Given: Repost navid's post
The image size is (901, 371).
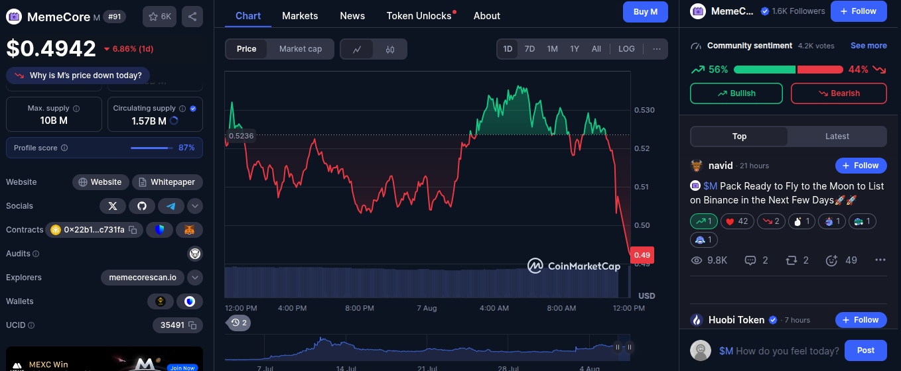Looking at the screenshot, I should (792, 260).
